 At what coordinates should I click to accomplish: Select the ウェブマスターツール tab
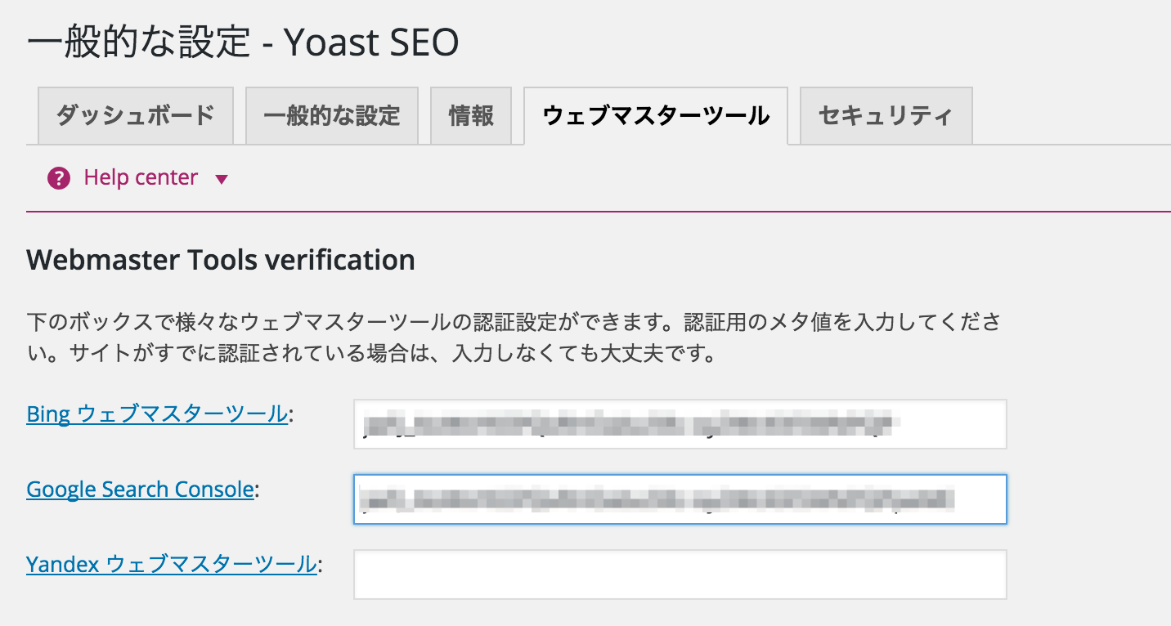click(656, 116)
